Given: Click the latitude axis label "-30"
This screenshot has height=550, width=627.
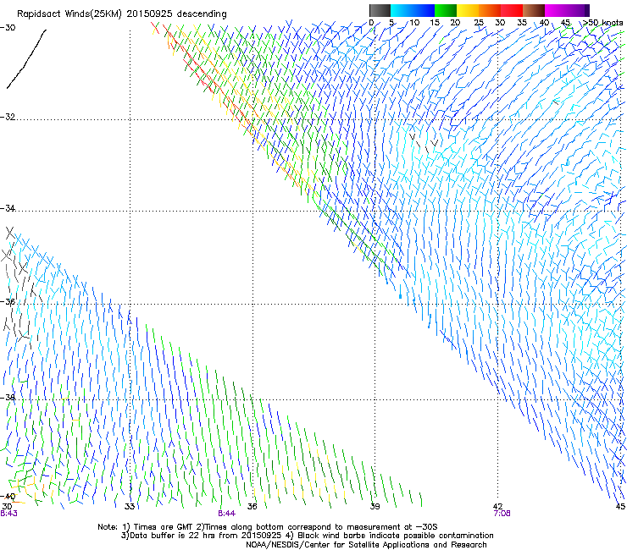Looking at the screenshot, I should click(x=8, y=28).
